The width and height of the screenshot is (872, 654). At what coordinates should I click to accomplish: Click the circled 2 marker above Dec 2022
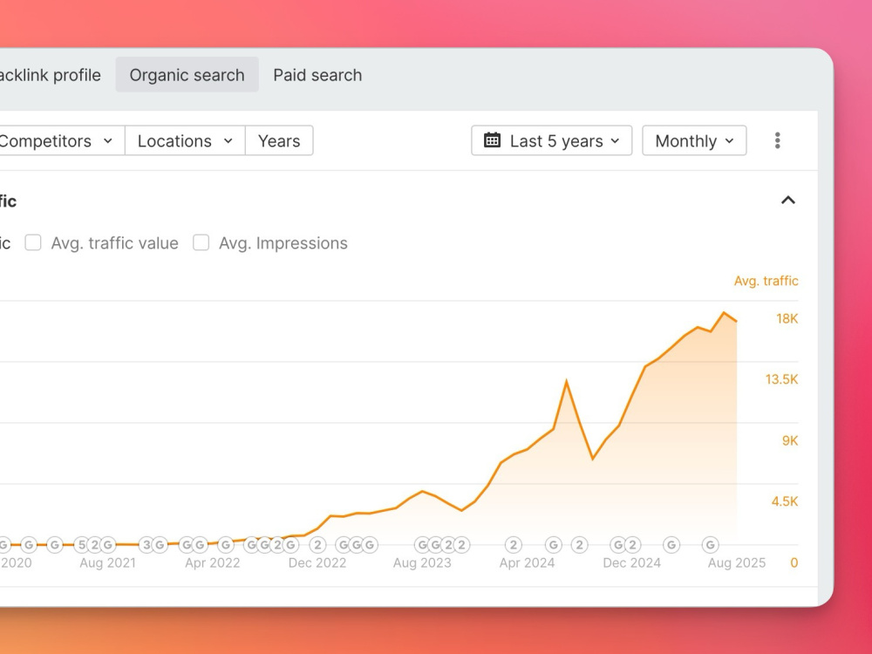point(317,544)
